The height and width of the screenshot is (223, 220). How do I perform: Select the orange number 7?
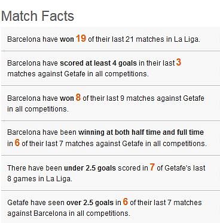point(152,167)
